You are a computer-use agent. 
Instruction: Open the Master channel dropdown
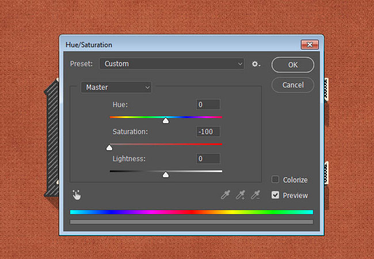point(116,87)
